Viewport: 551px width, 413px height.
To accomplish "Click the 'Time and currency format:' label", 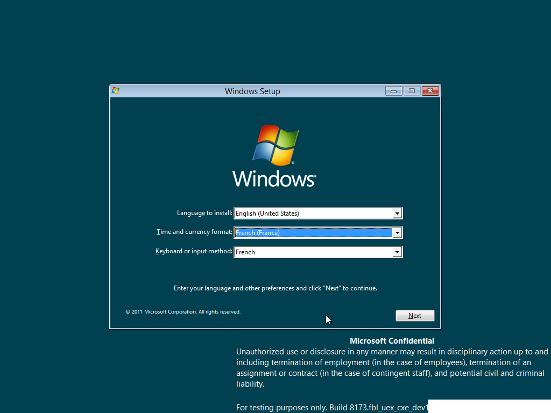I will 194,232.
